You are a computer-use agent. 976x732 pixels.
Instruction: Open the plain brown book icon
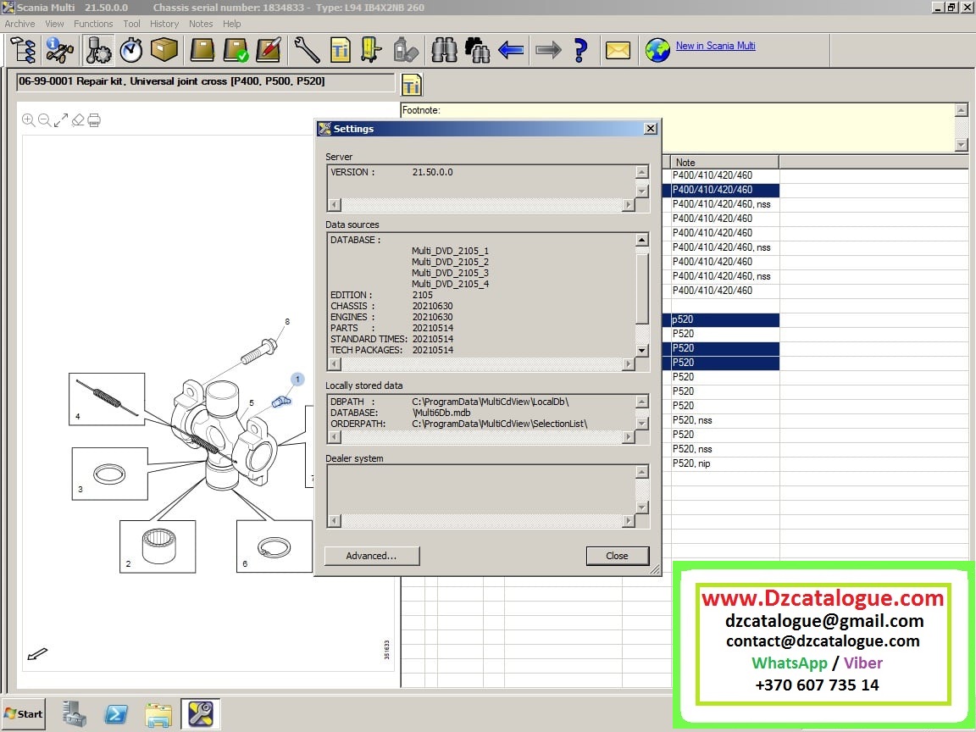(x=202, y=50)
